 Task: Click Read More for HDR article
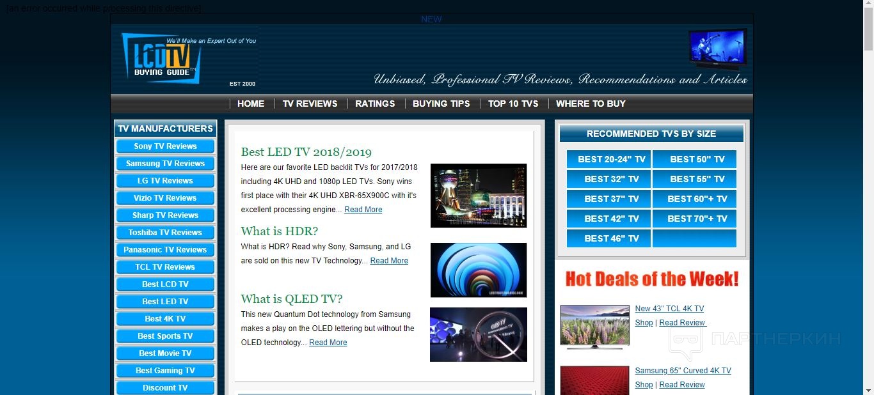pos(389,261)
